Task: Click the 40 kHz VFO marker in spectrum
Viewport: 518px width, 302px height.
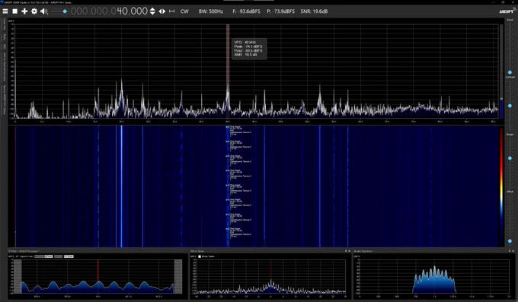Action: coord(228,71)
